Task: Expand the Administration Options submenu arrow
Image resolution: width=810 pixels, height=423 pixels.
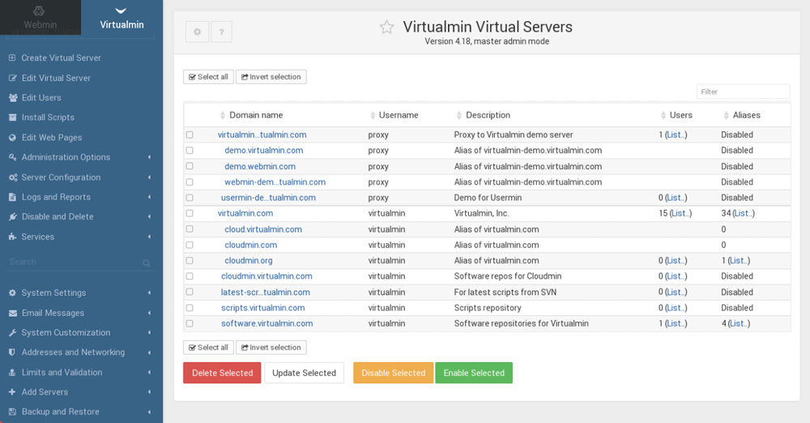Action: (149, 157)
